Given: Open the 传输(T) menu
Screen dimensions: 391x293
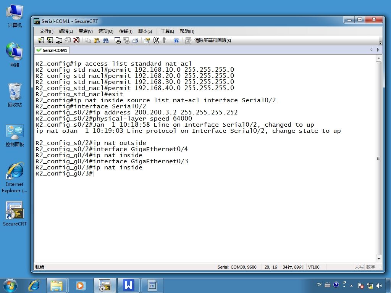Looking at the screenshot, I should coord(125,31).
